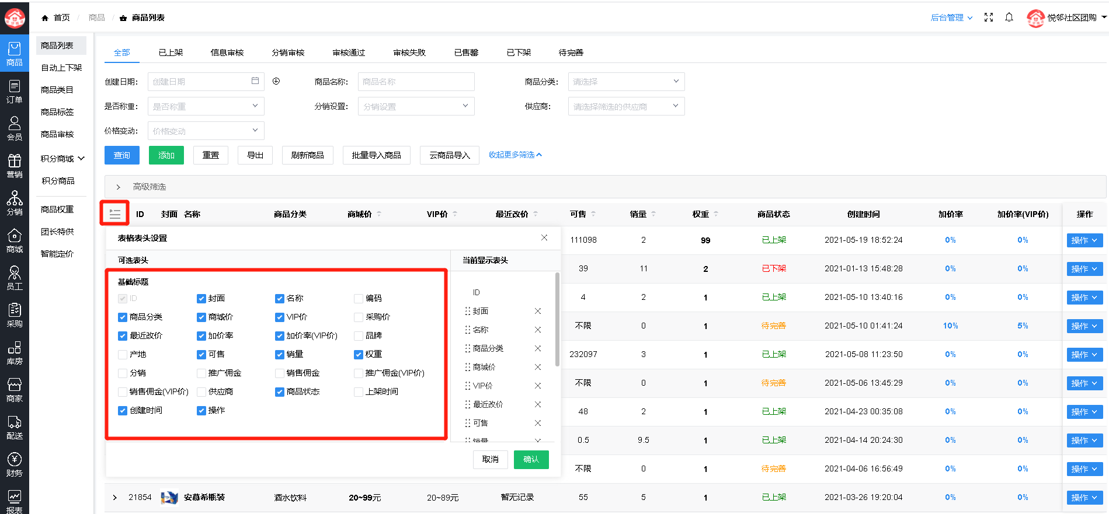Check the 采购价 header checkbox
Image resolution: width=1109 pixels, height=514 pixels.
coord(359,317)
